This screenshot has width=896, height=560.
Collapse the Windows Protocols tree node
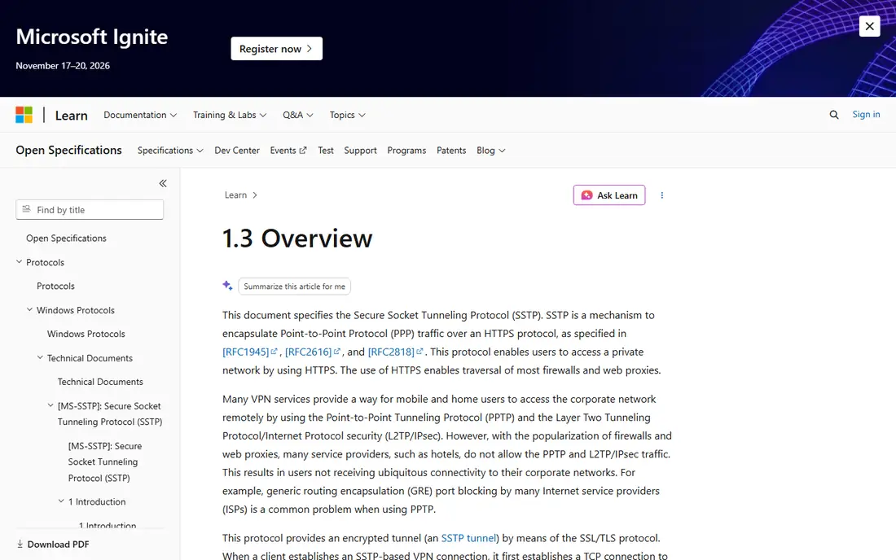click(29, 310)
